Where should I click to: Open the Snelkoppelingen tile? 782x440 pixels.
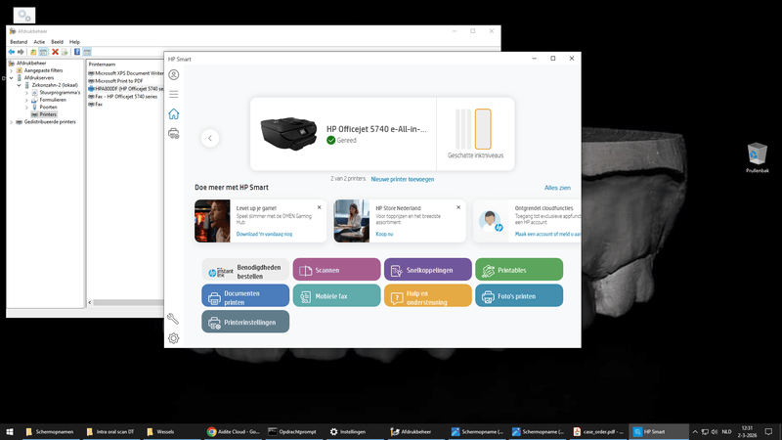click(x=428, y=270)
